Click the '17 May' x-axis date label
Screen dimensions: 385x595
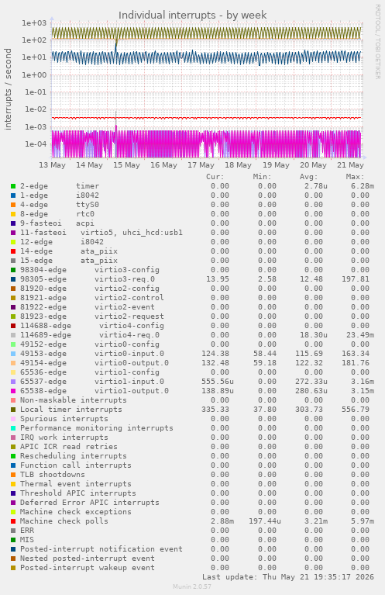coord(201,165)
